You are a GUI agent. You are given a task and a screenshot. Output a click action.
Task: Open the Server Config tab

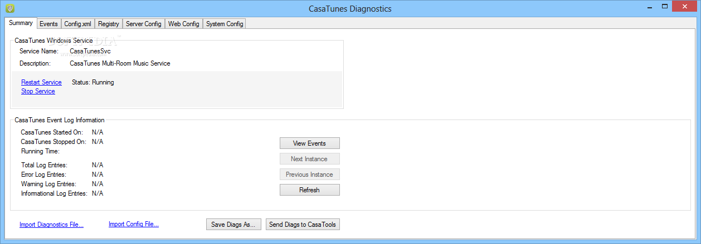pos(144,24)
